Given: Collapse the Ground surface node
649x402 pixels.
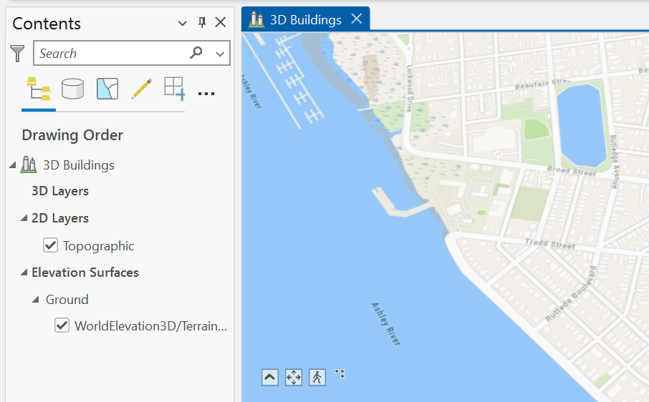Looking at the screenshot, I should pos(36,300).
